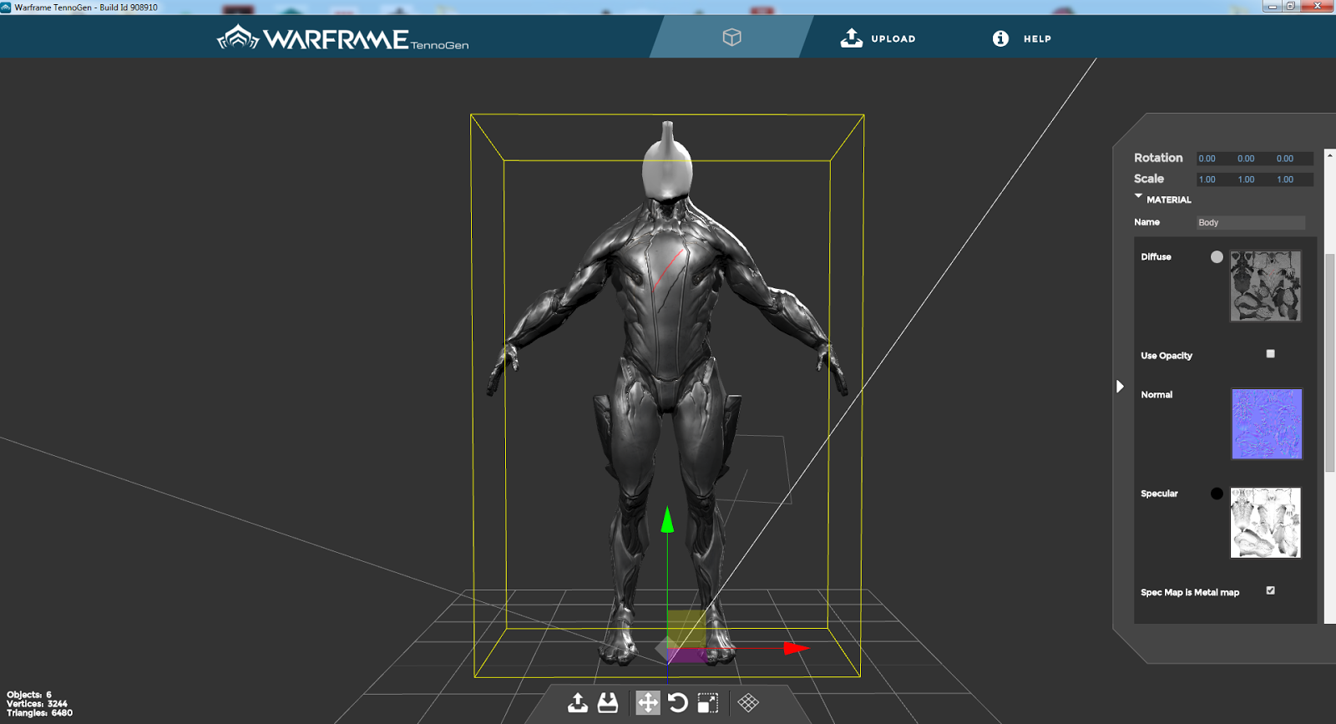Screen dimensions: 1336x724
Task: Click the green Y-axis gizmo arrow
Action: click(667, 519)
